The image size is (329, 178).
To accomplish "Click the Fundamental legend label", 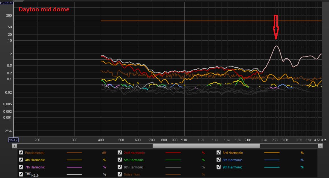I will click(35, 153).
